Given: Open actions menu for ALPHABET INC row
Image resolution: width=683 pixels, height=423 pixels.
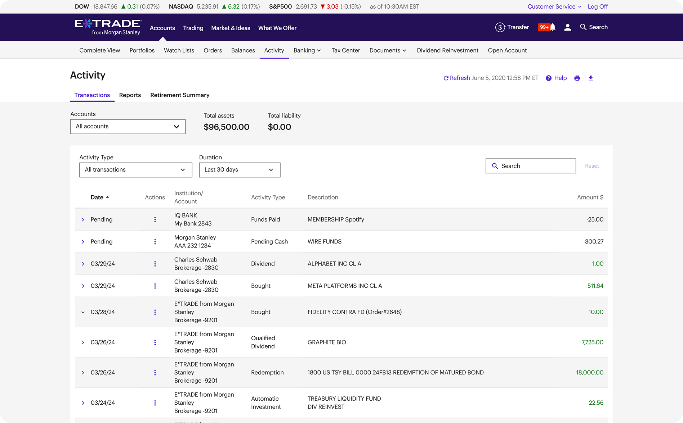Looking at the screenshot, I should tap(155, 264).
